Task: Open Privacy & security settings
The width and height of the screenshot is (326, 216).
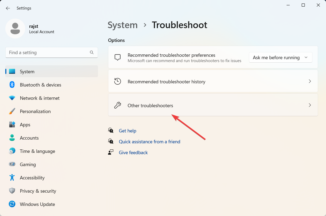Action: [x=52, y=191]
